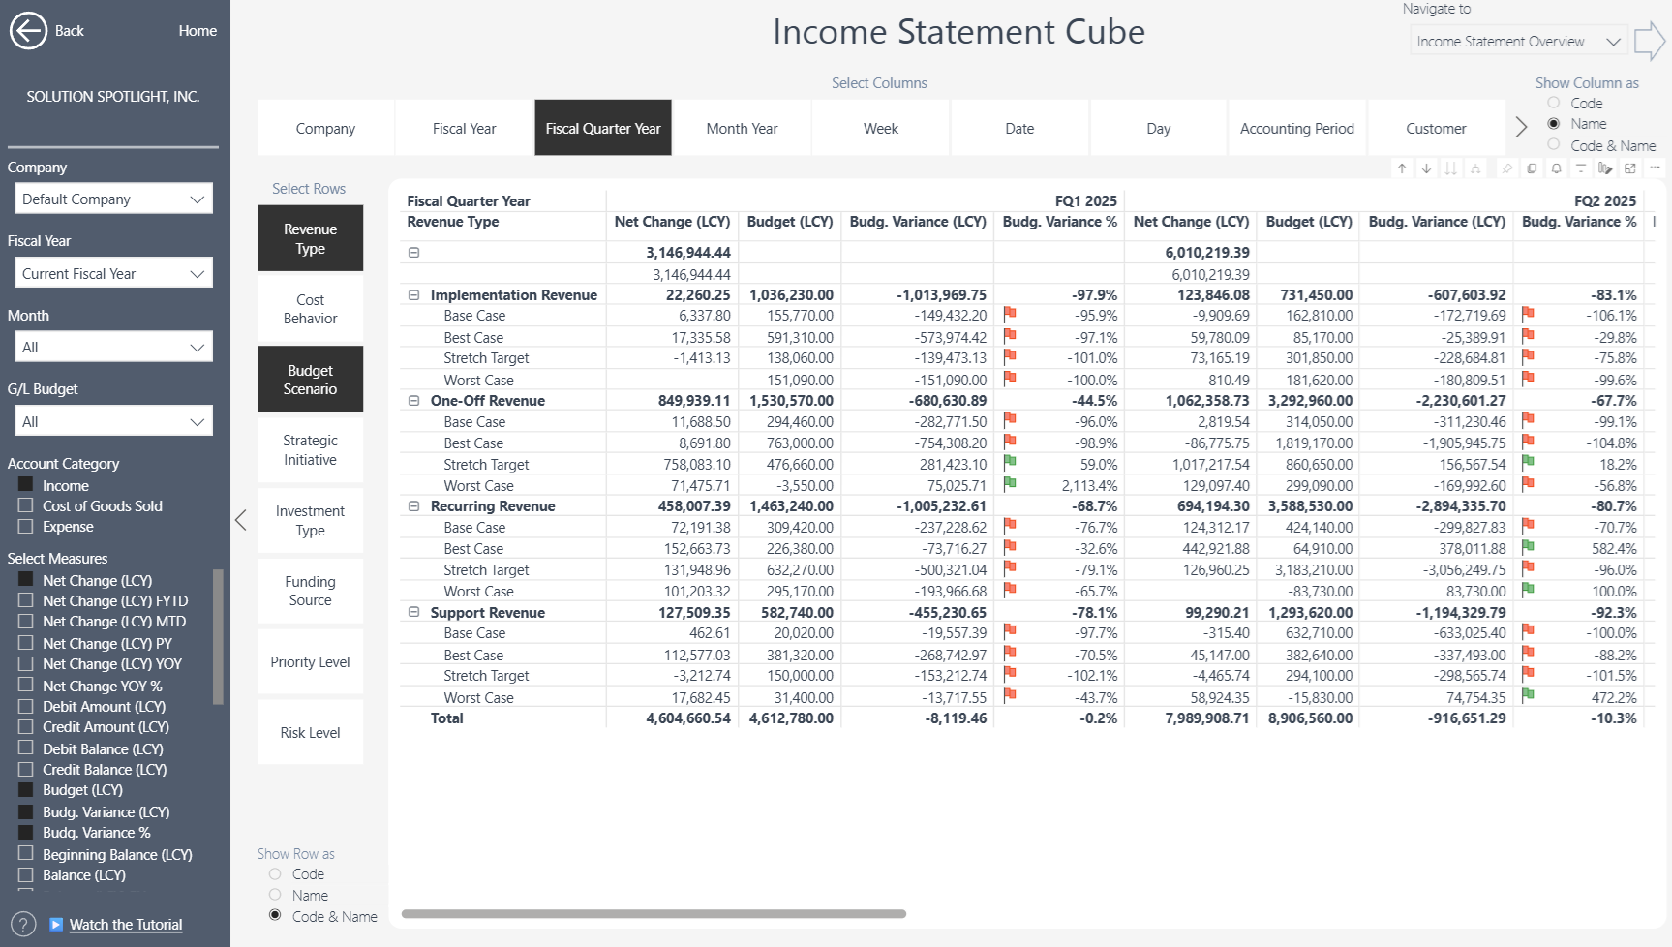Open focus mode for the matrix
The image size is (1672, 947).
(x=1630, y=168)
